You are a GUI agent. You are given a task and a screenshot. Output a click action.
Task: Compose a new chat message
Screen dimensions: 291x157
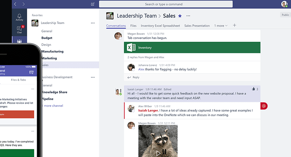pos(93,4)
